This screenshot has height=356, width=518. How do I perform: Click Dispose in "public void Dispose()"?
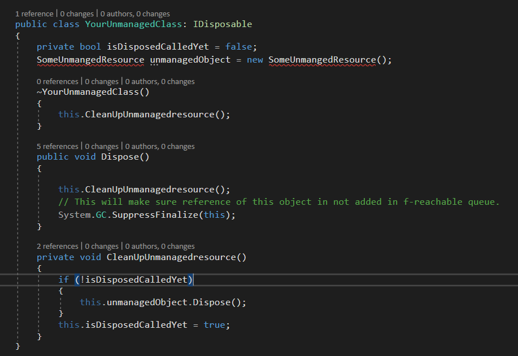(x=120, y=157)
